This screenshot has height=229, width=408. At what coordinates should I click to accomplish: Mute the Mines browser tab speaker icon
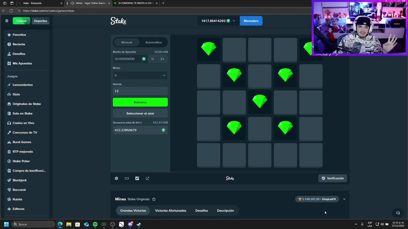[72, 3]
